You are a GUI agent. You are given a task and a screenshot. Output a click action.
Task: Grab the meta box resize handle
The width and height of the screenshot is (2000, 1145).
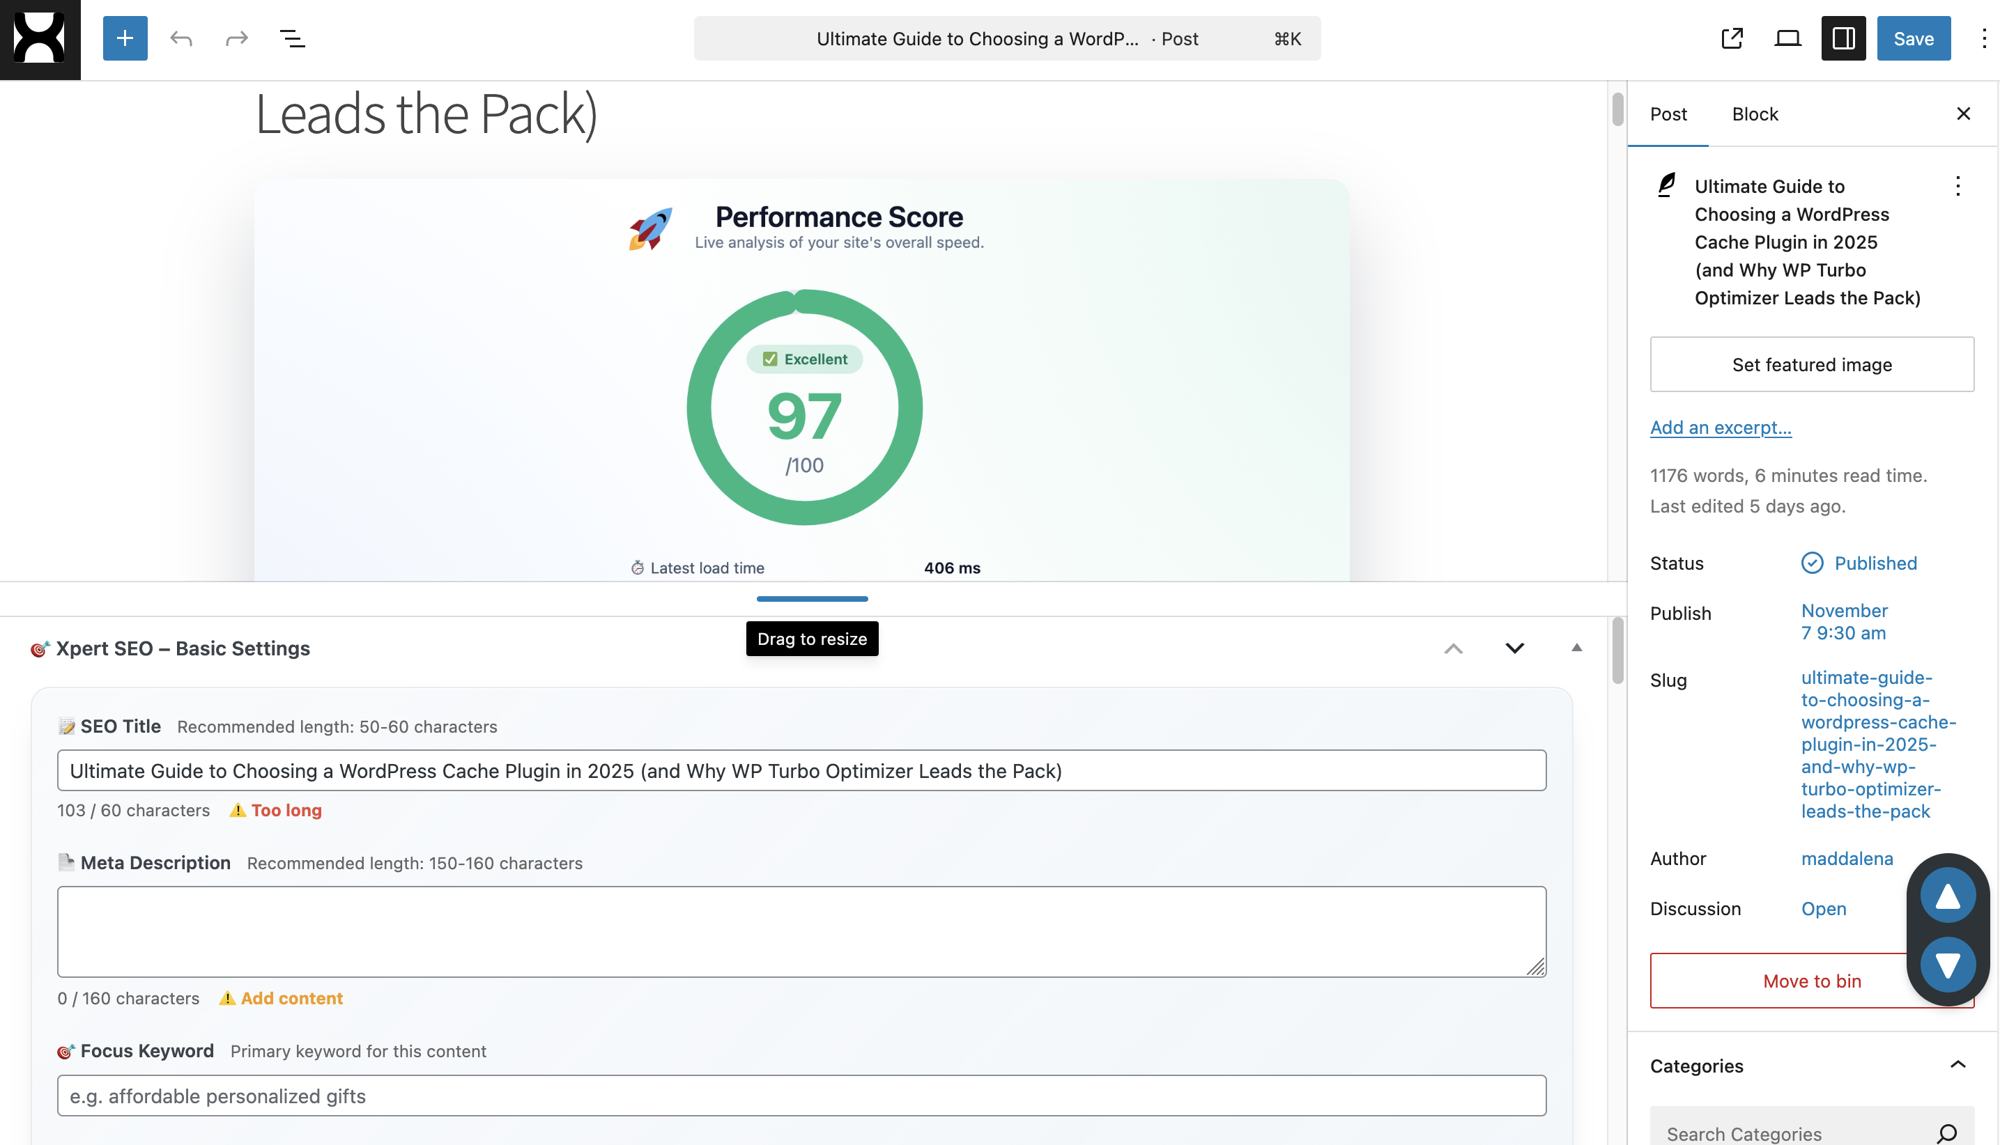click(812, 599)
